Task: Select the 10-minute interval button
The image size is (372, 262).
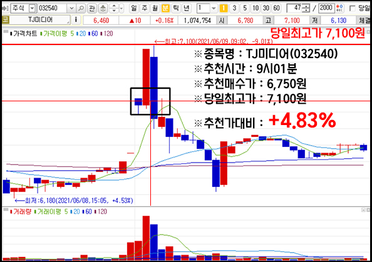Action: click(x=256, y=8)
